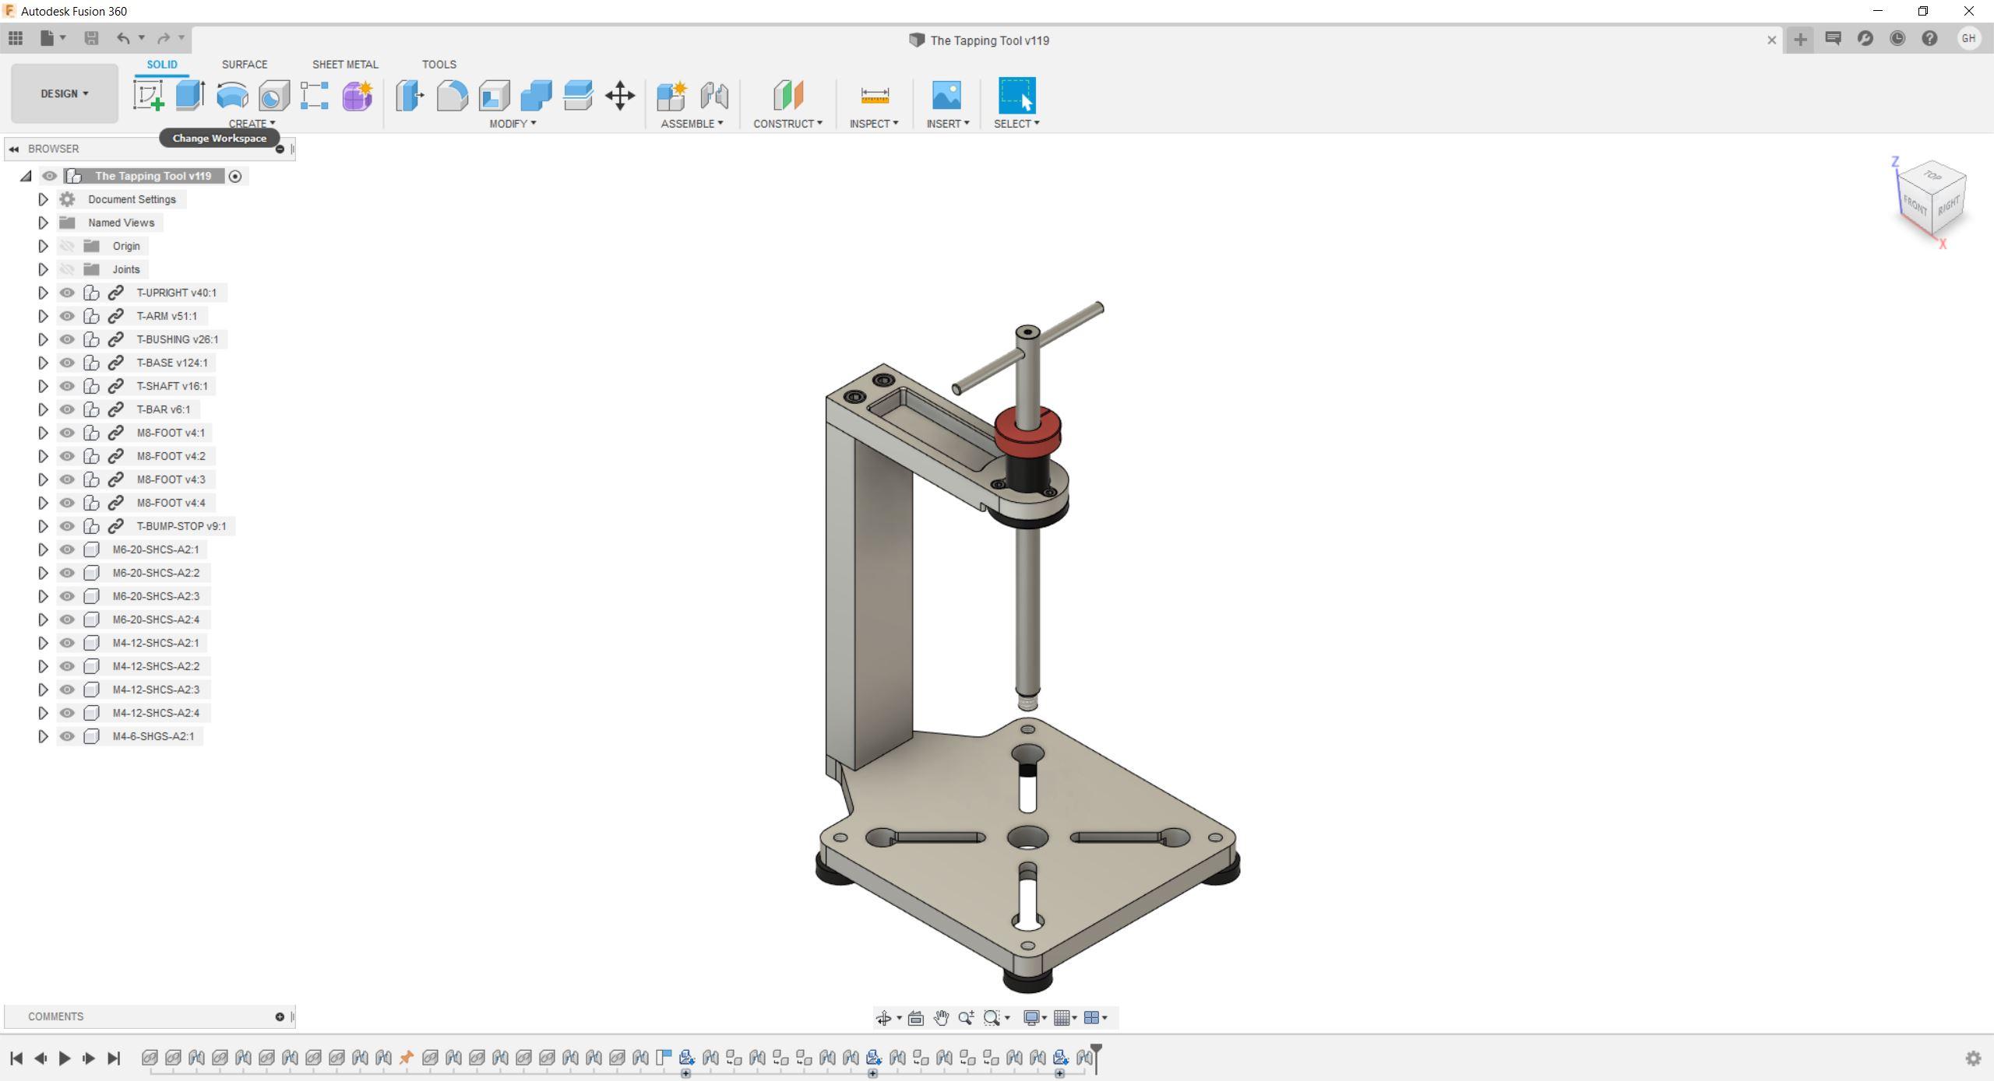Click the Move/Copy arrows icon

point(620,96)
